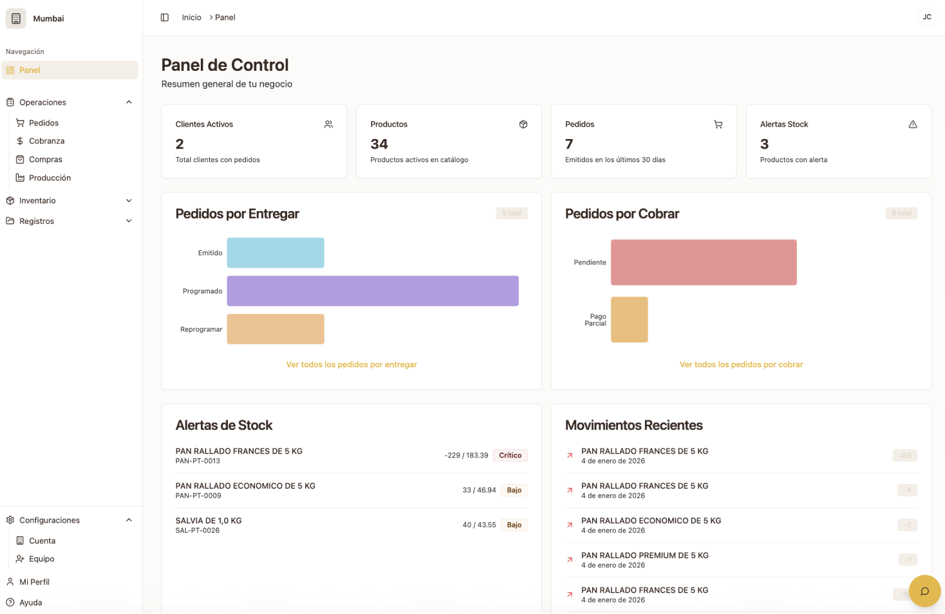Click the Mumbai building logo icon
The width and height of the screenshot is (945, 614).
pos(16,19)
